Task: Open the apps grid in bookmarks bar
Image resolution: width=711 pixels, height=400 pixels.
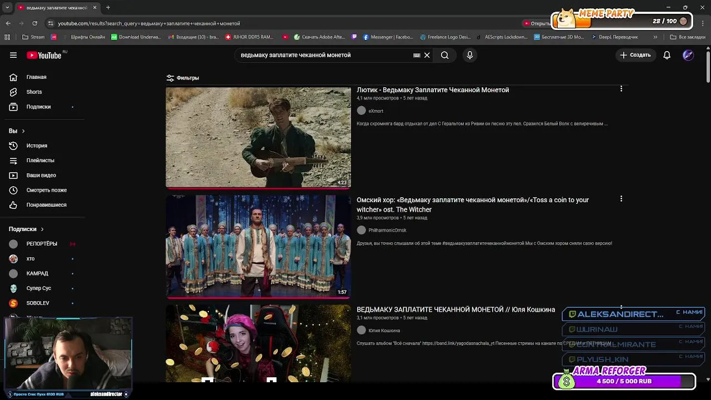Action: click(7, 37)
